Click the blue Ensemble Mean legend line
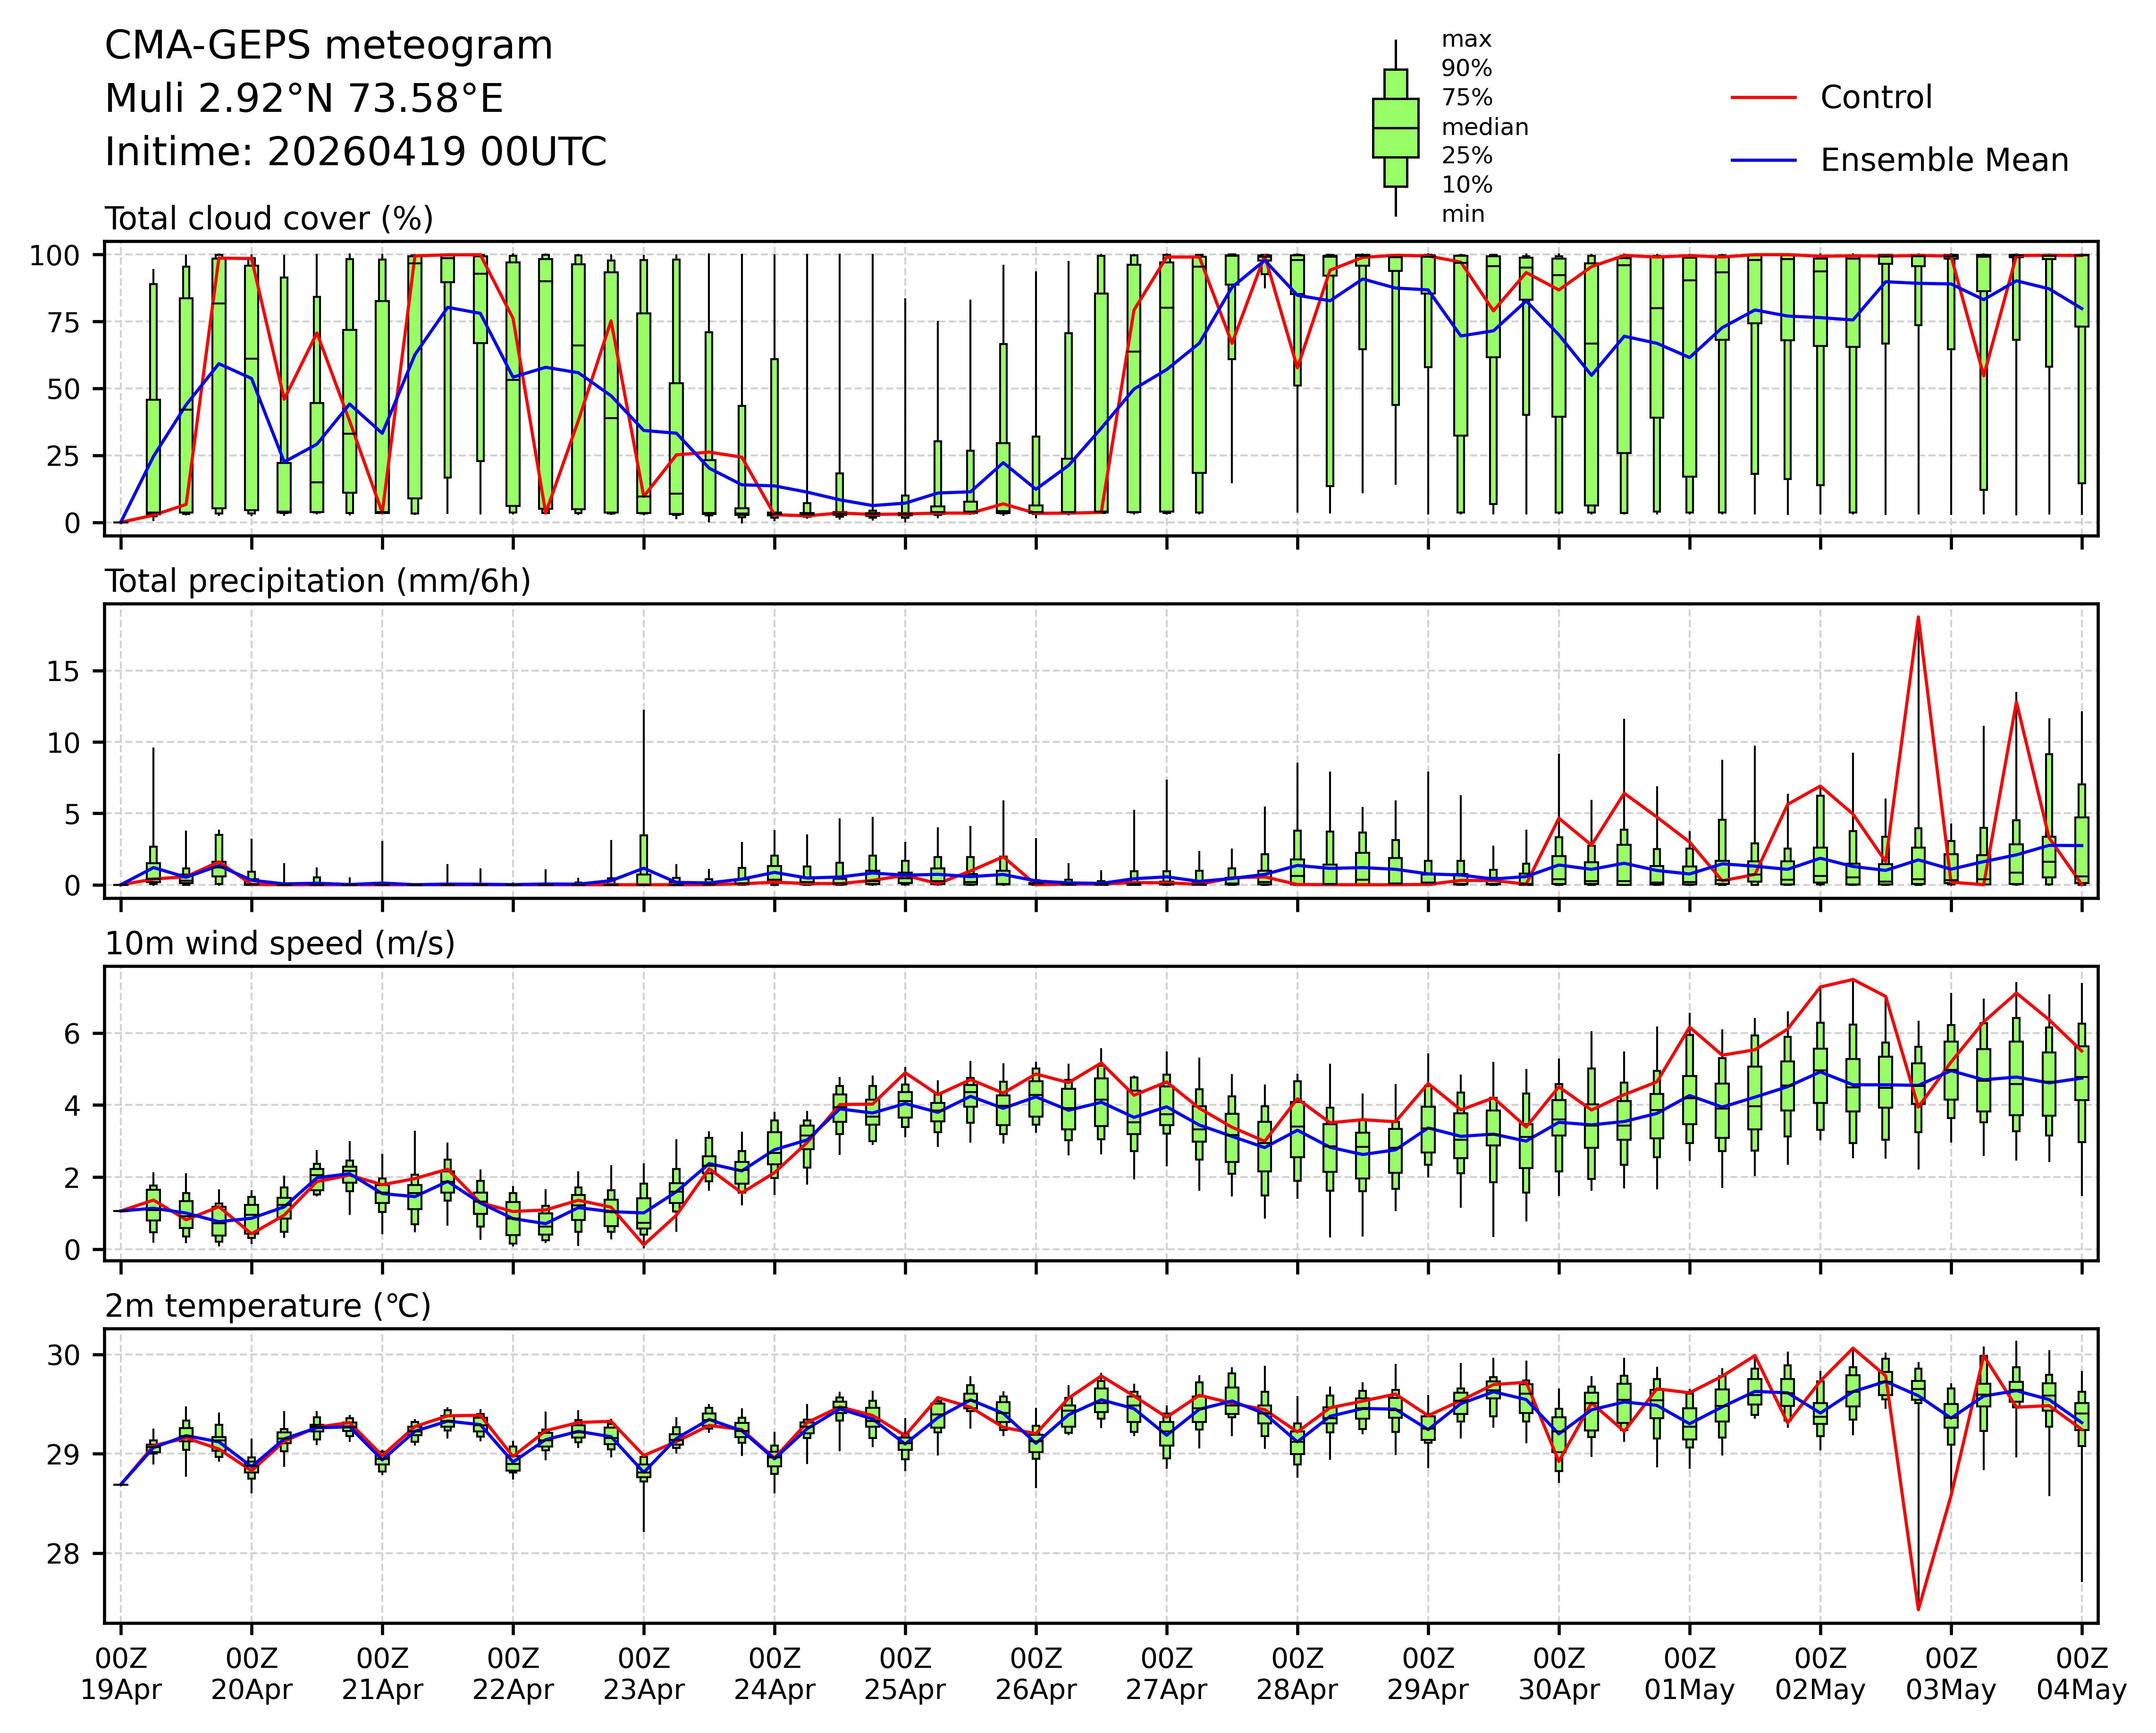 click(1764, 160)
